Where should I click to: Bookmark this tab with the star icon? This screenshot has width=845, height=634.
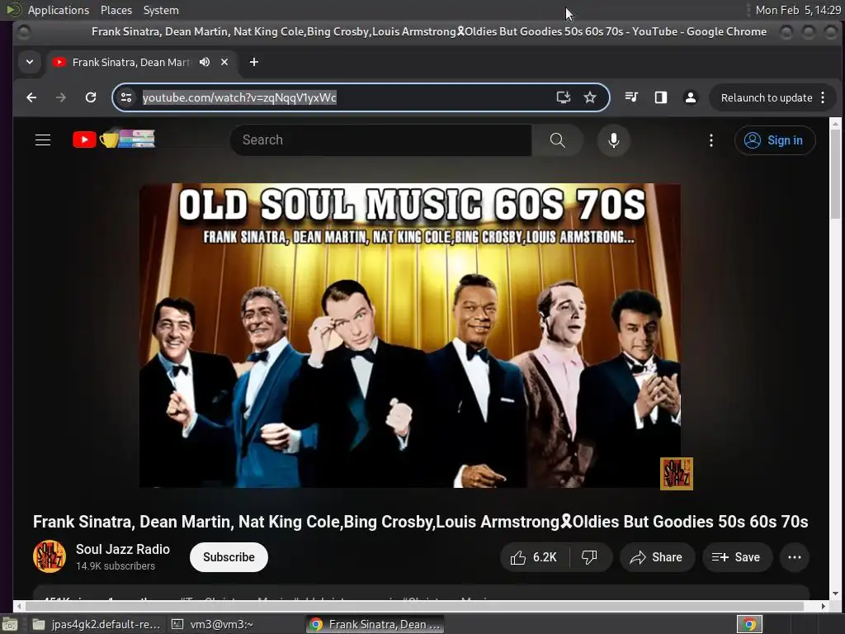click(x=590, y=97)
